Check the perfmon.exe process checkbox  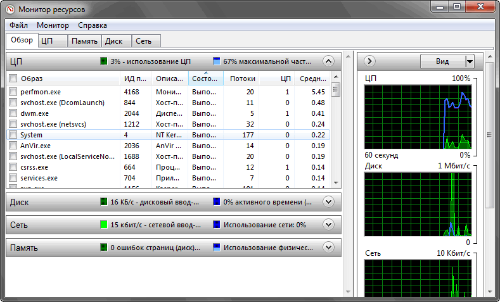tap(13, 92)
